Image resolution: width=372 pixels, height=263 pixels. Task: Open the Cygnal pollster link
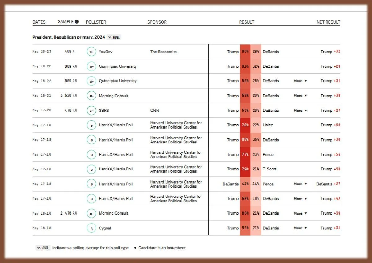click(x=105, y=228)
